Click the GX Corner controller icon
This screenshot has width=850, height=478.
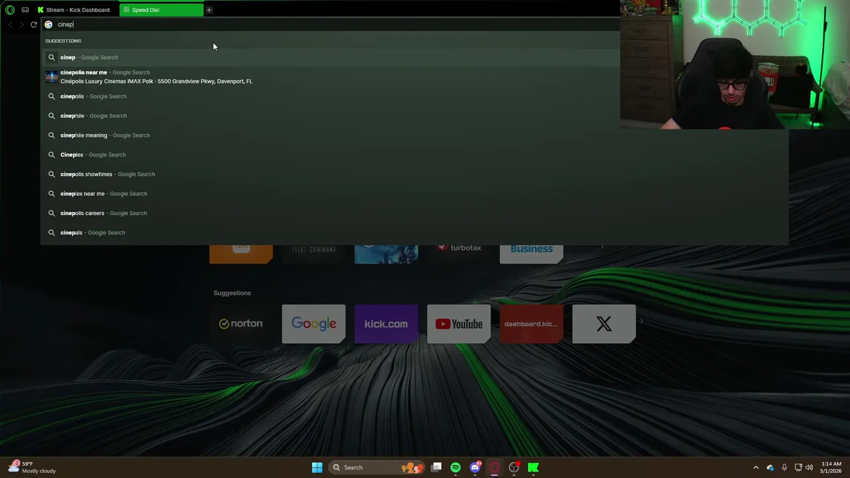click(25, 10)
